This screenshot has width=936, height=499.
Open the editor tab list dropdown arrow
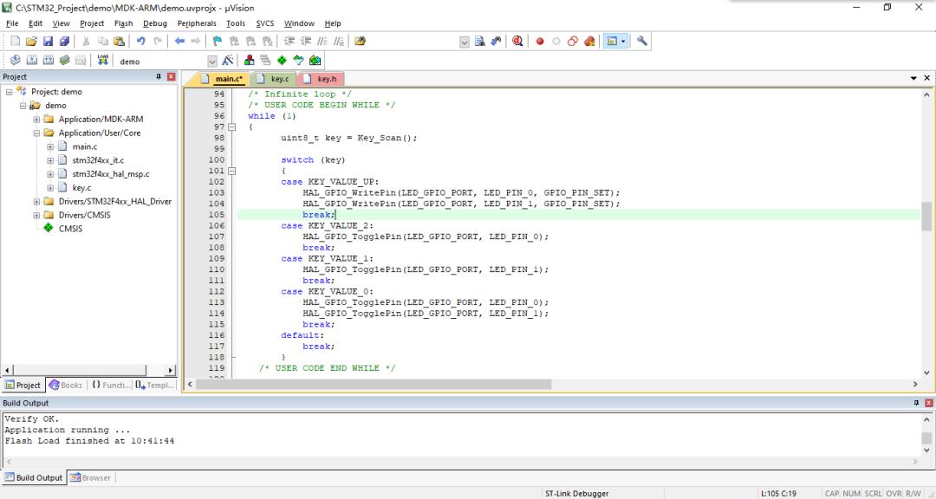(913, 78)
